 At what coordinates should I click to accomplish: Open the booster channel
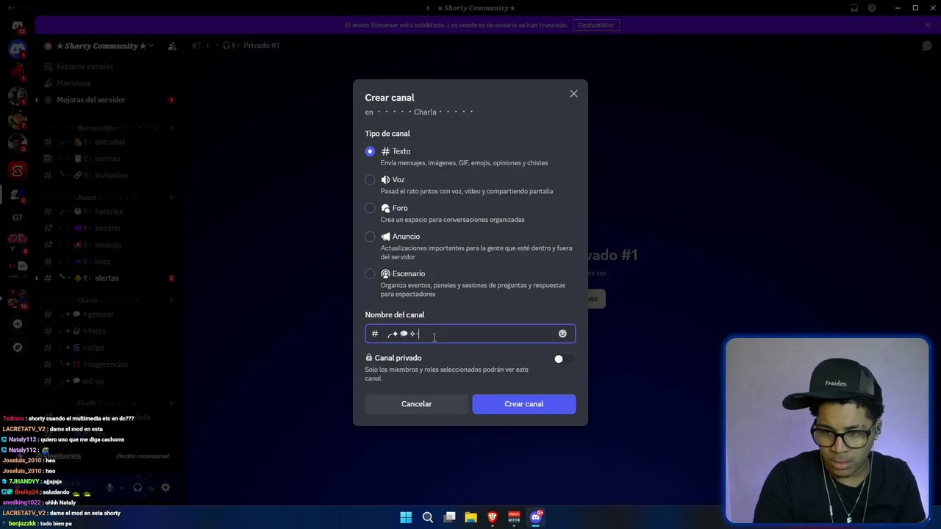click(109, 228)
